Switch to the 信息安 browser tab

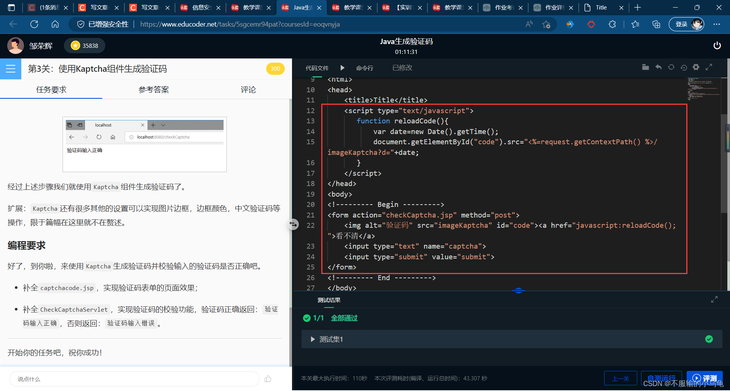(200, 8)
